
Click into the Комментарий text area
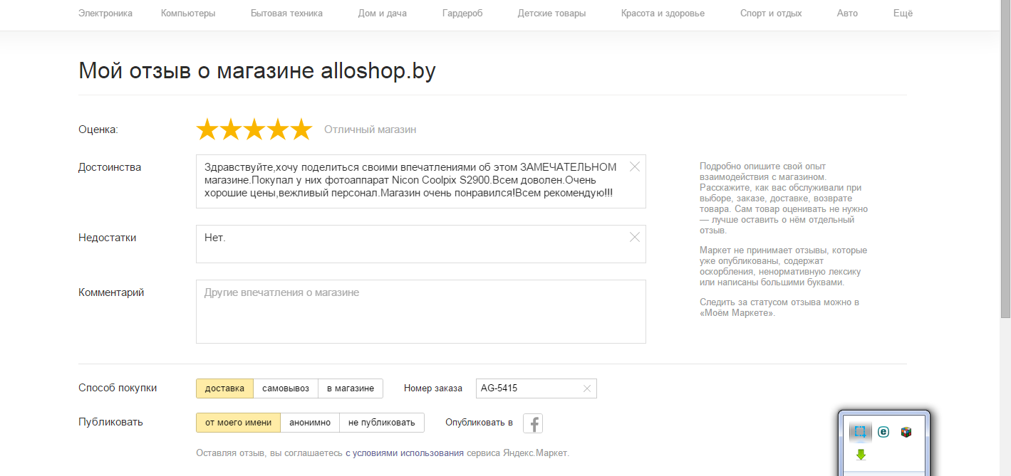tap(421, 312)
